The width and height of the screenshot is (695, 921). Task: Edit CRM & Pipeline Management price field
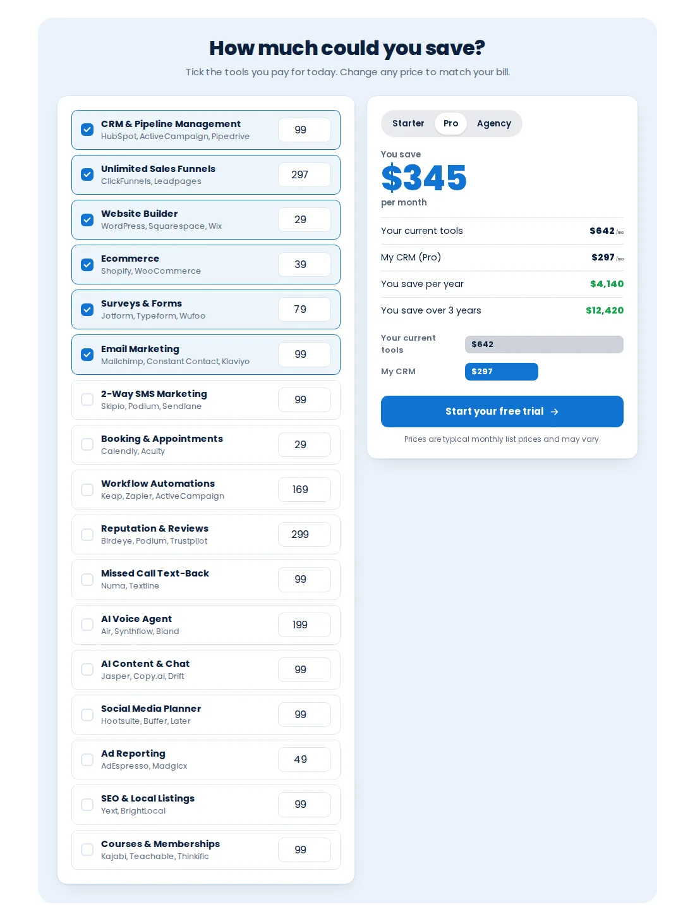[305, 130]
